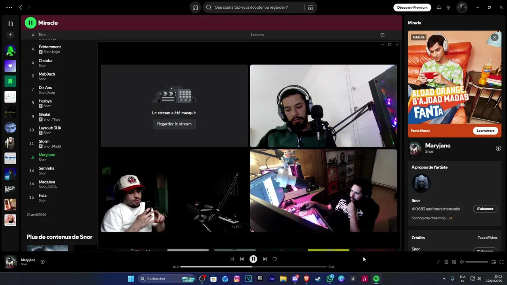Click the lyrics microphone icon
The image size is (507, 285).
pos(438,262)
